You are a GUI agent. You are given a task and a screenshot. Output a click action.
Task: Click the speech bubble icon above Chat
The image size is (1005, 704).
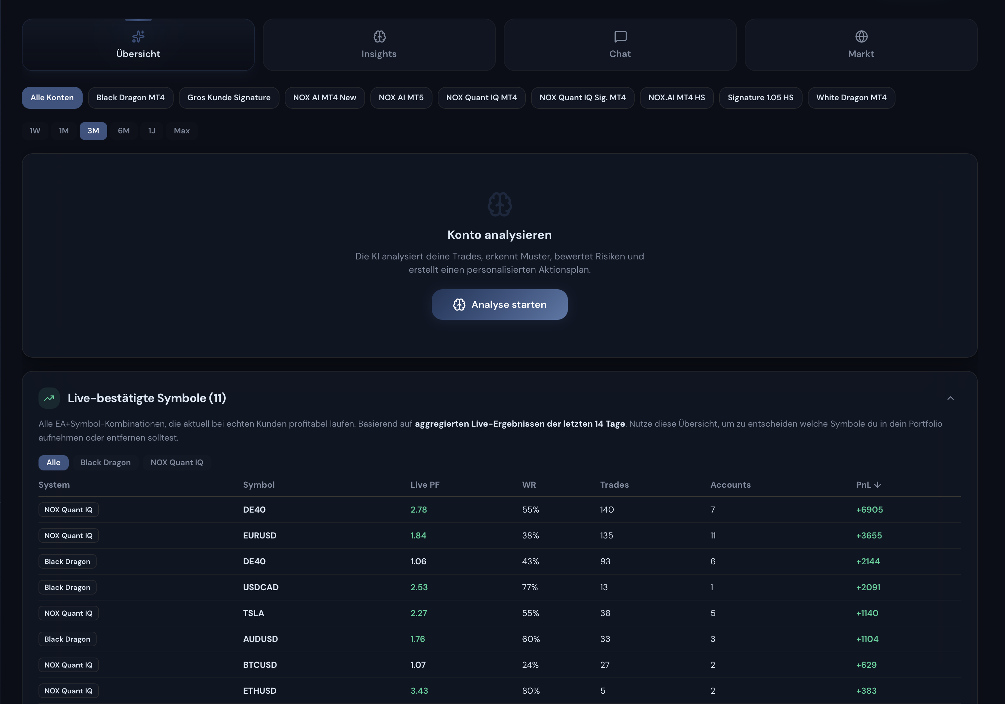(x=620, y=37)
